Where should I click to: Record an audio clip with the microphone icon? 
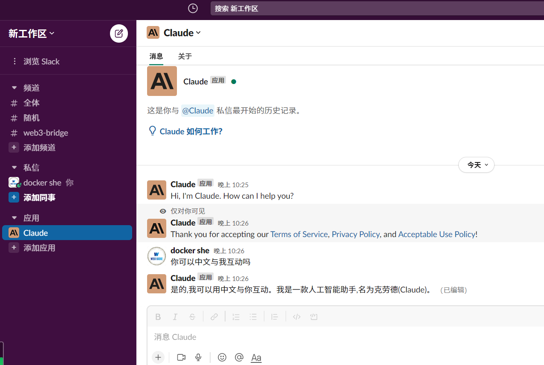(198, 357)
